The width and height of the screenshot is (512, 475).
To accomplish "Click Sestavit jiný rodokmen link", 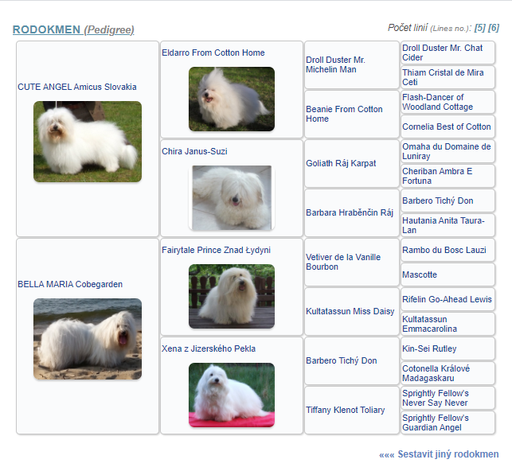I will tap(439, 454).
